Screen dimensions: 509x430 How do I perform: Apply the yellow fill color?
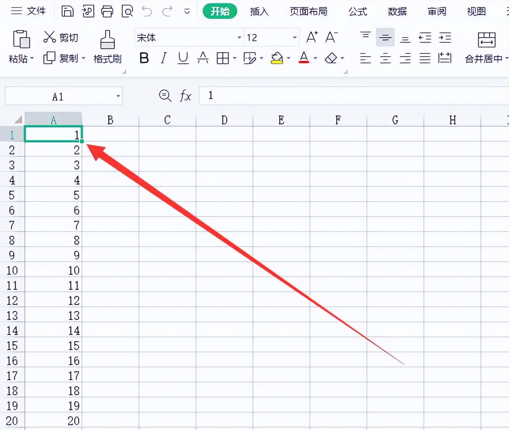(x=277, y=58)
